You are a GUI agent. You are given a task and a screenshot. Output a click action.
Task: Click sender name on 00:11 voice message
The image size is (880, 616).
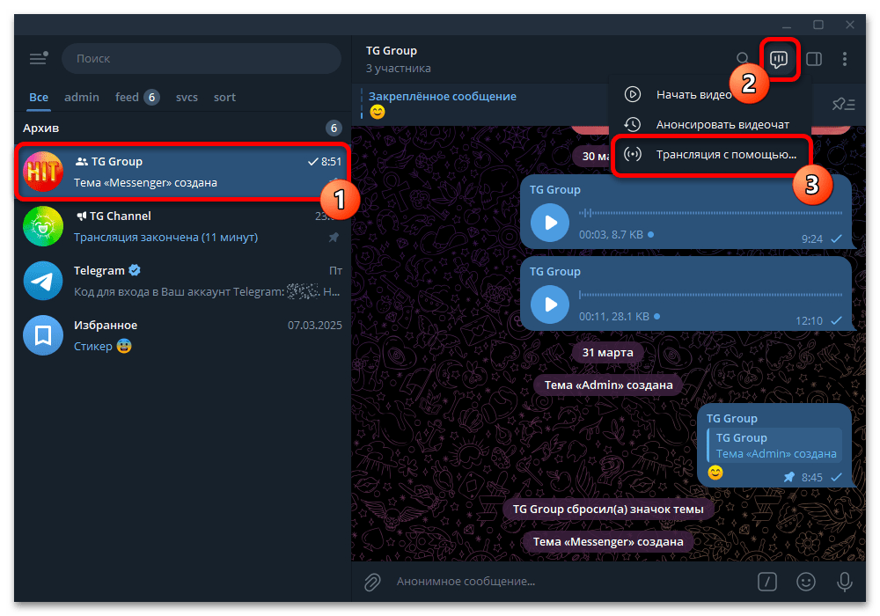click(x=555, y=272)
